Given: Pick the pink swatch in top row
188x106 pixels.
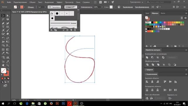Looking at the screenshot, I should pyautogui.click(x=164, y=22).
